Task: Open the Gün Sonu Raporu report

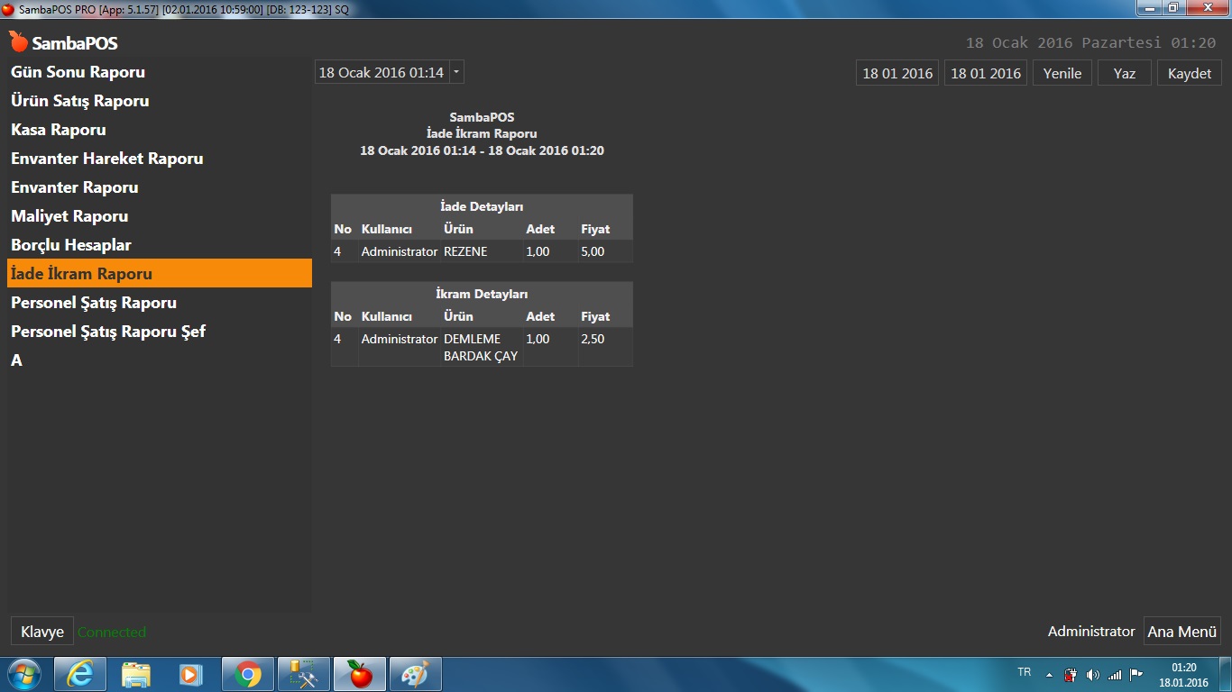Action: 78,72
